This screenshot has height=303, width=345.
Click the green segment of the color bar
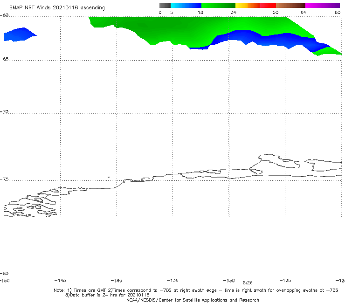click(x=218, y=6)
